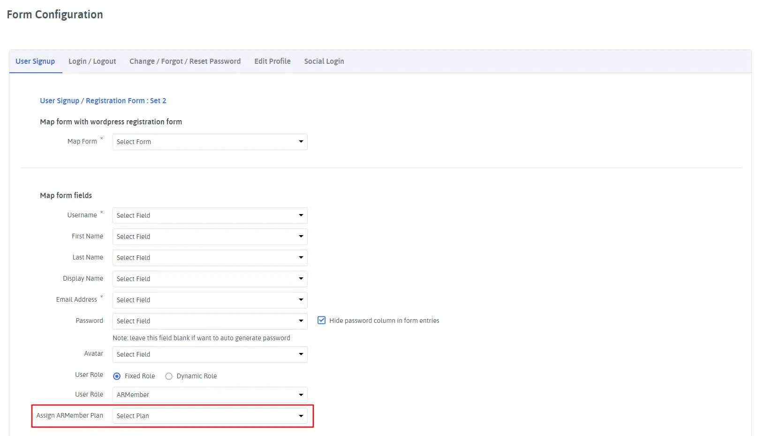Open the Assign ARMember Plan dropdown

[x=210, y=416]
